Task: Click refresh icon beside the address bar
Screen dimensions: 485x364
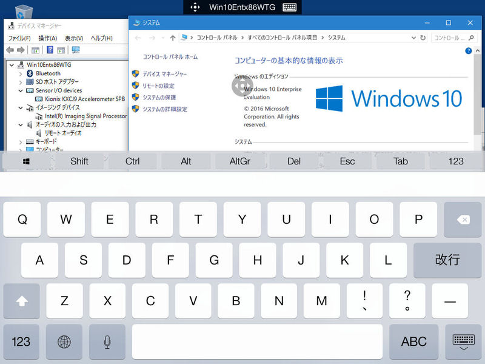Action: click(423, 38)
